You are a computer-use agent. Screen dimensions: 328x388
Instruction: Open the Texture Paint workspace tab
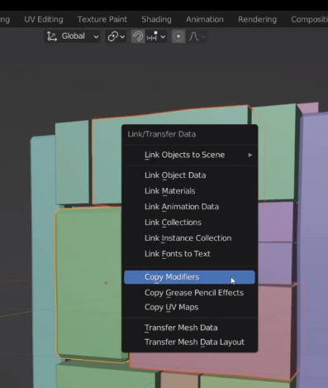(102, 19)
